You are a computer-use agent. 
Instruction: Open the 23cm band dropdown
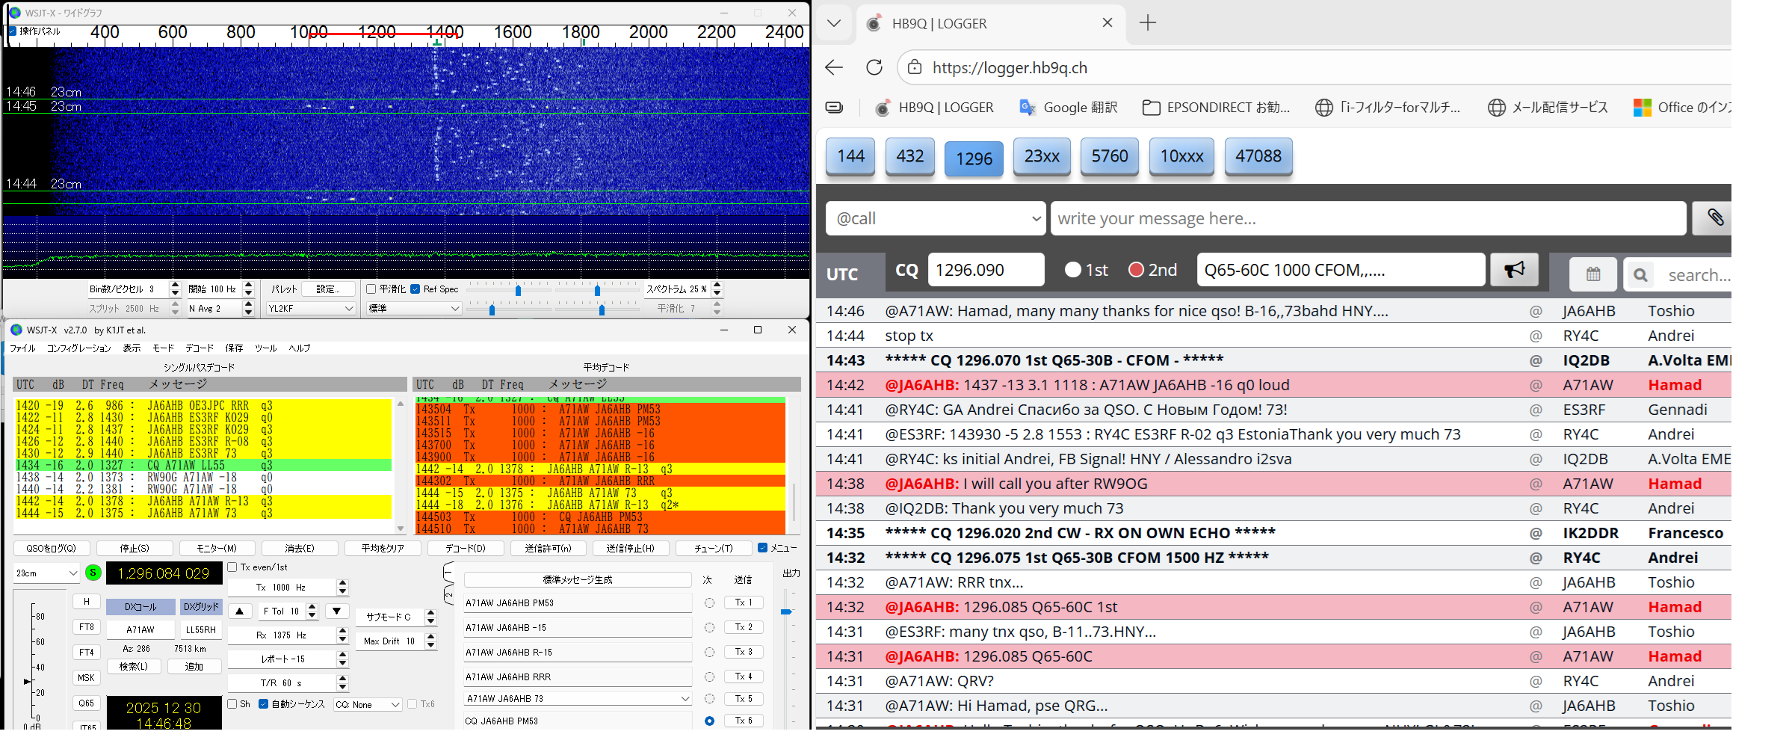[x=46, y=573]
